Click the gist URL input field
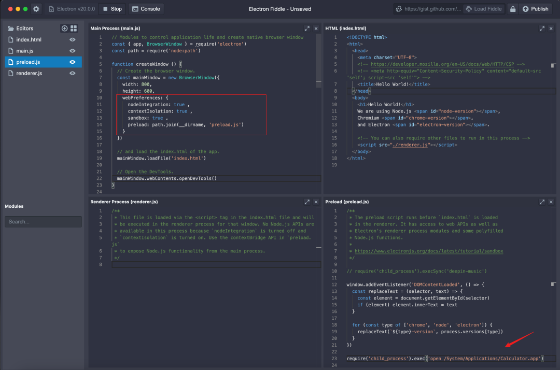This screenshot has height=370, width=560. coord(428,9)
